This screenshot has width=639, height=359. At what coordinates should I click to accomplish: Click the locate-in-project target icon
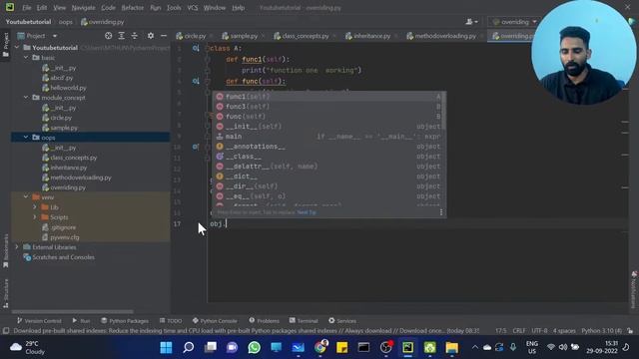pos(109,36)
